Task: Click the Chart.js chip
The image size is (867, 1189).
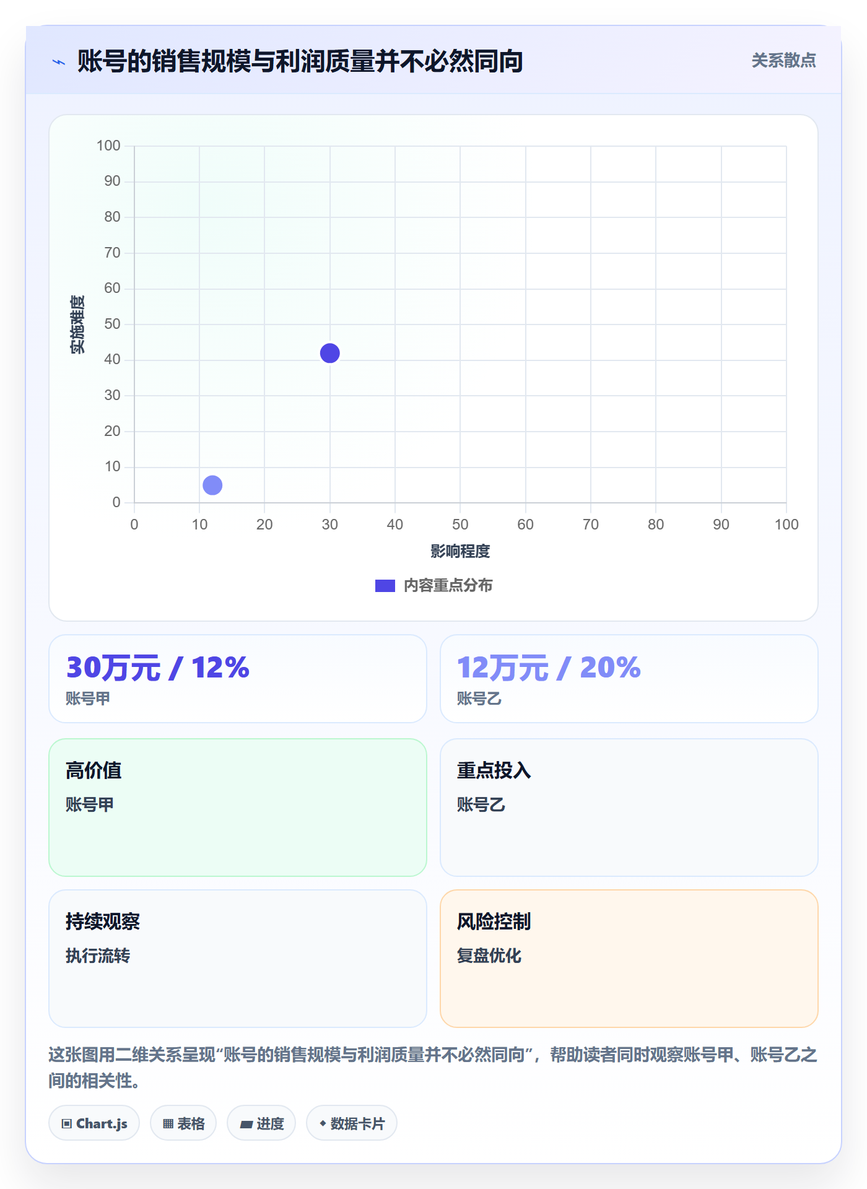Action: coord(94,1123)
